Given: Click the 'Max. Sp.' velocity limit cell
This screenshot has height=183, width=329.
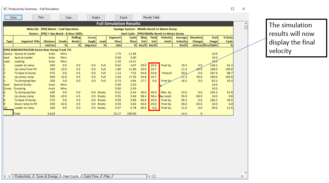Looking at the screenshot, I should click(166, 93).
